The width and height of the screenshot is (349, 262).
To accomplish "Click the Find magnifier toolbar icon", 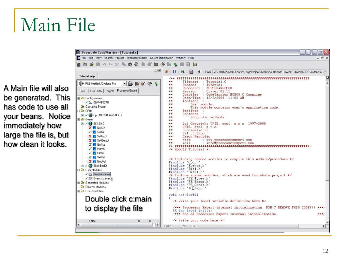I will coord(137,64).
